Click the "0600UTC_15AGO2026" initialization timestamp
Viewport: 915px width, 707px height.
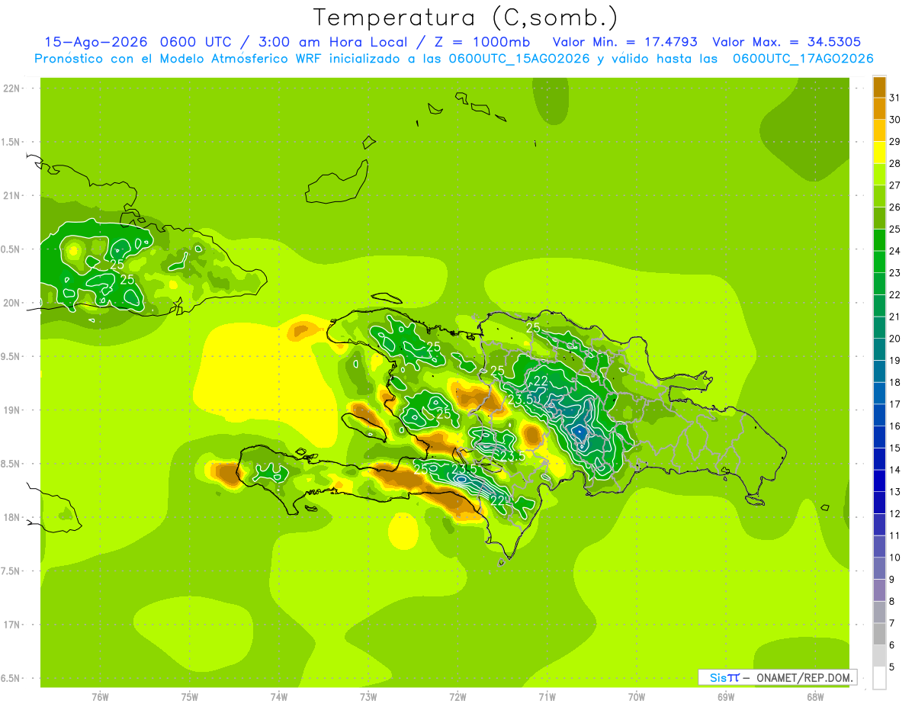pyautogui.click(x=519, y=59)
